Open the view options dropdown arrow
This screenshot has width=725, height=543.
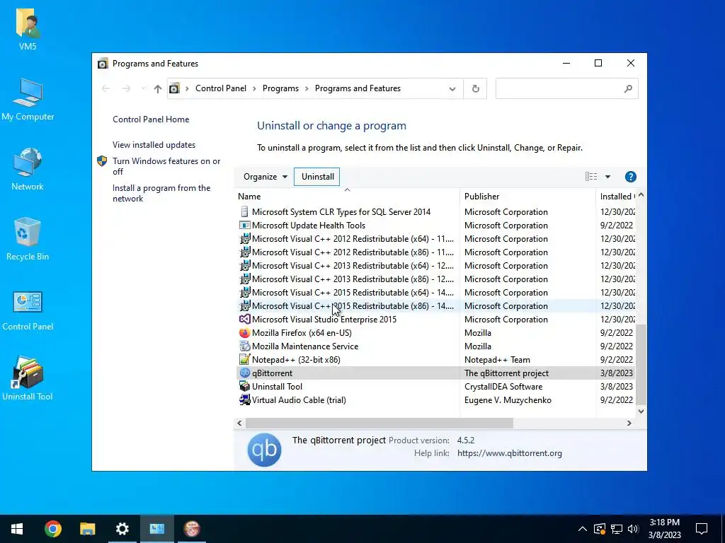(x=607, y=177)
